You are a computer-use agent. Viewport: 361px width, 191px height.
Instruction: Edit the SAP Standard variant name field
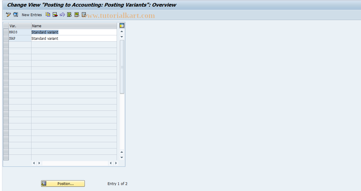(74, 38)
